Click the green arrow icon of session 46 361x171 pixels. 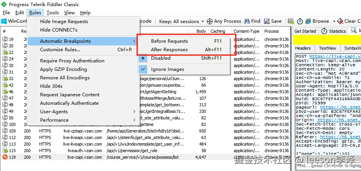[x=5, y=92]
